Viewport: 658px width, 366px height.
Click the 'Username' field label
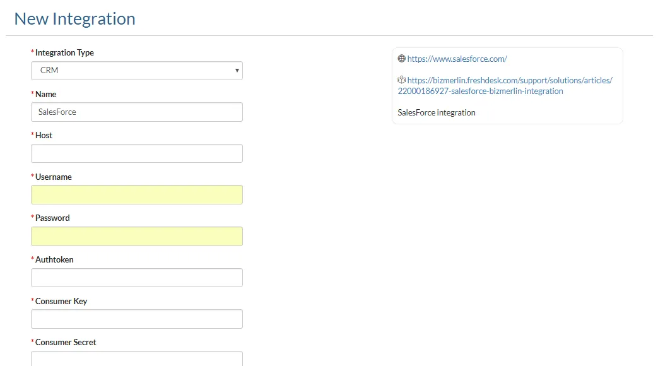point(53,177)
